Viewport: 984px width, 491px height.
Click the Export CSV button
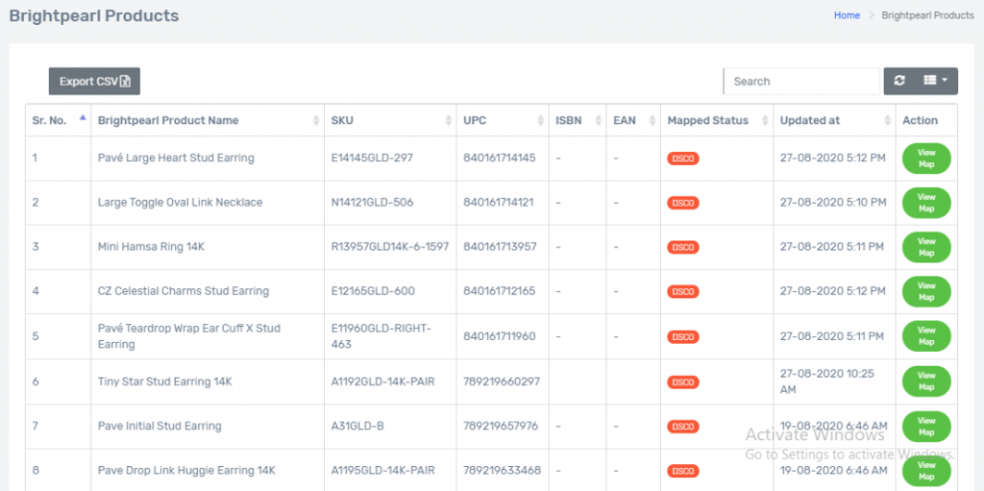click(x=95, y=82)
